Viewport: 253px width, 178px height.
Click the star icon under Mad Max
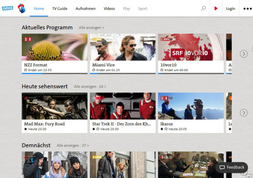(25, 129)
